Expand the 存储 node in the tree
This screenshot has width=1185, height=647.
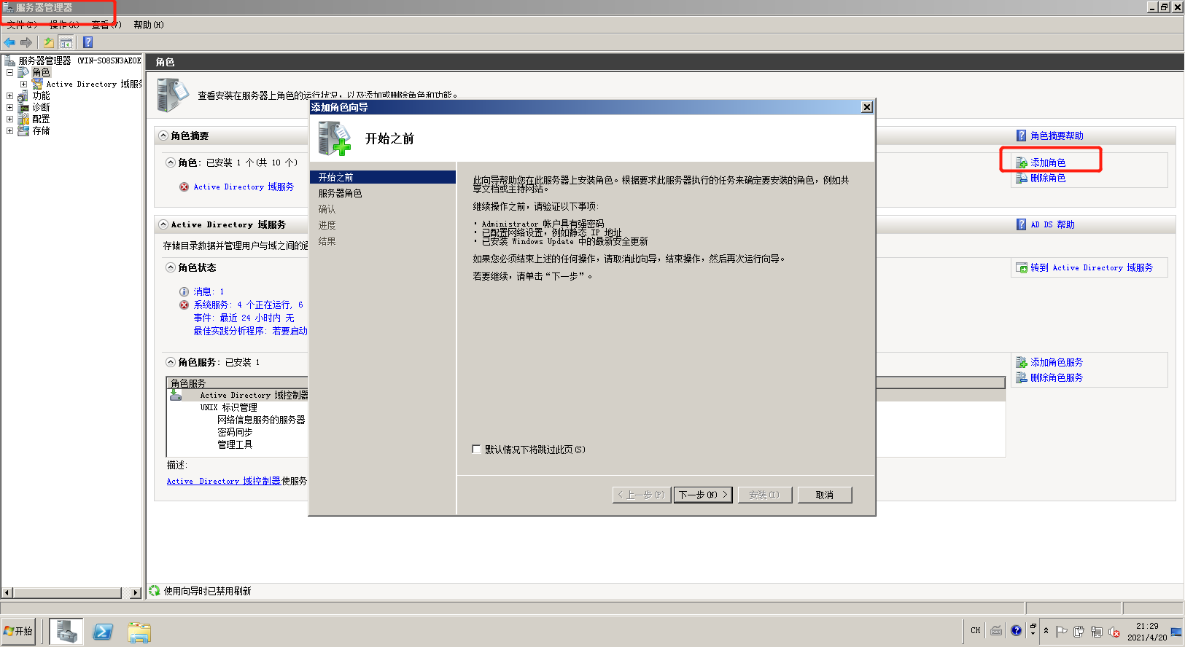9,131
